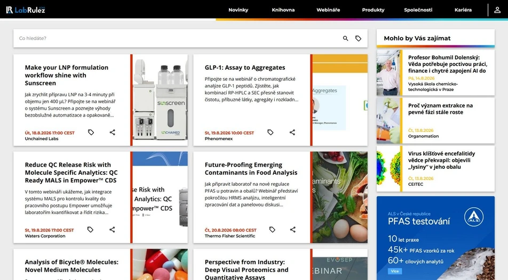Click lab gloves extraction thumbnail
Image resolution: width=508 pixels, height=280 pixels.
point(388,121)
